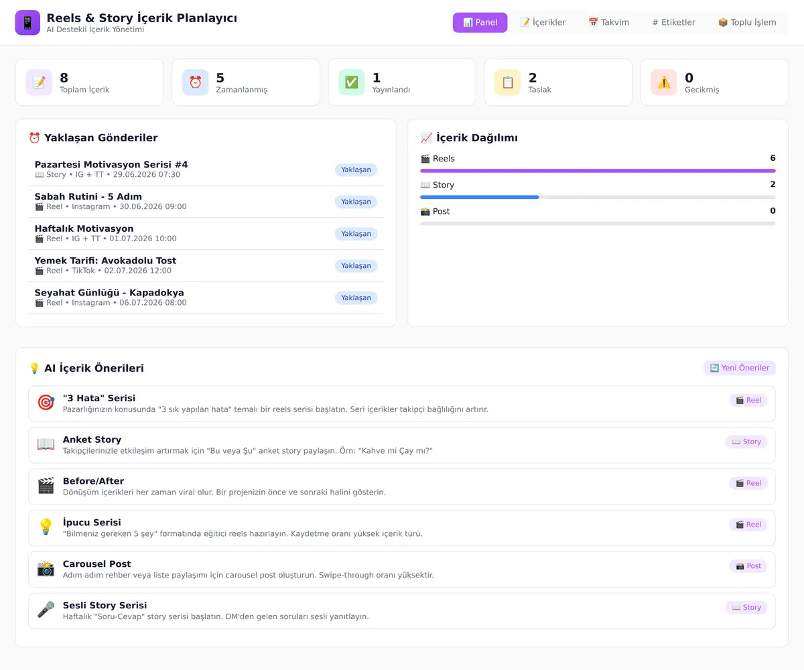Switch to the İçerikler tab
Screen dimensions: 804x670
pyautogui.click(x=543, y=22)
